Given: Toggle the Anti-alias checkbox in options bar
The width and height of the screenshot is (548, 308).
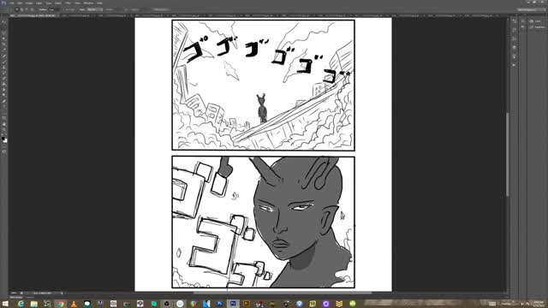Looking at the screenshot, I should (65, 9).
